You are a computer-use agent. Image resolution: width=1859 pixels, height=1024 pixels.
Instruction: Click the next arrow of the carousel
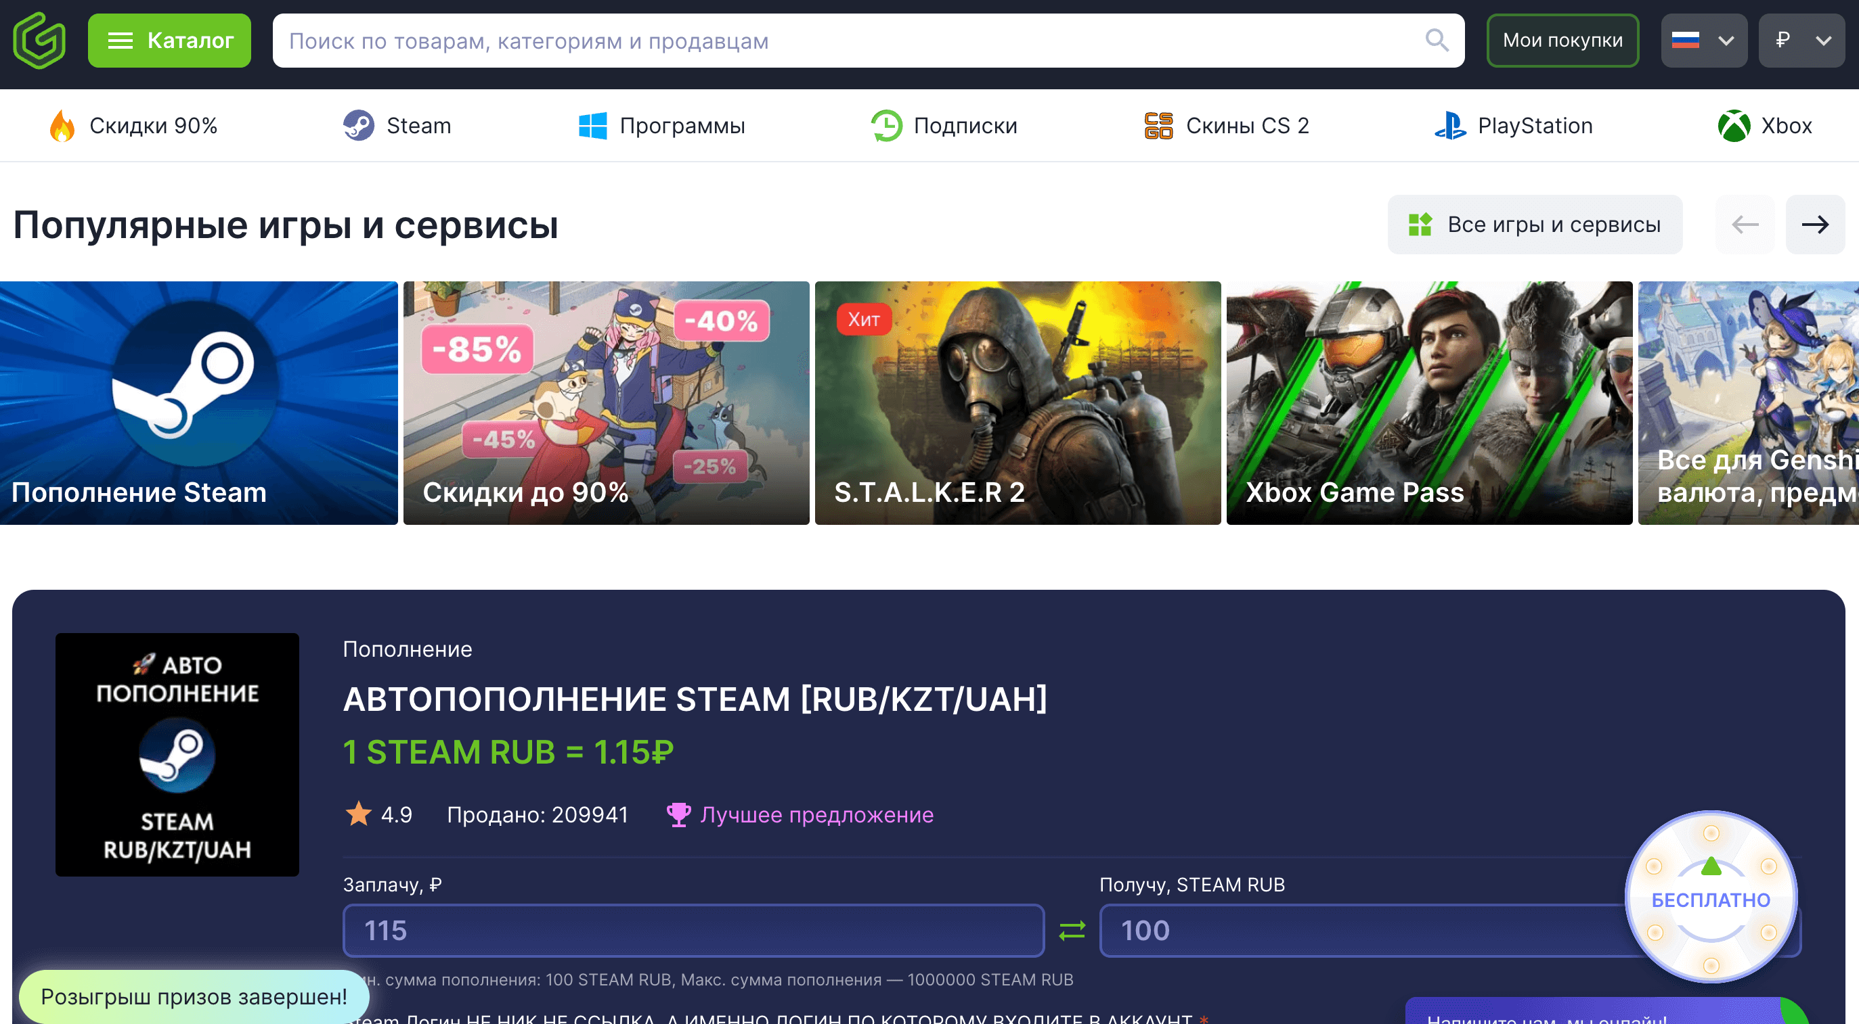pyautogui.click(x=1815, y=225)
